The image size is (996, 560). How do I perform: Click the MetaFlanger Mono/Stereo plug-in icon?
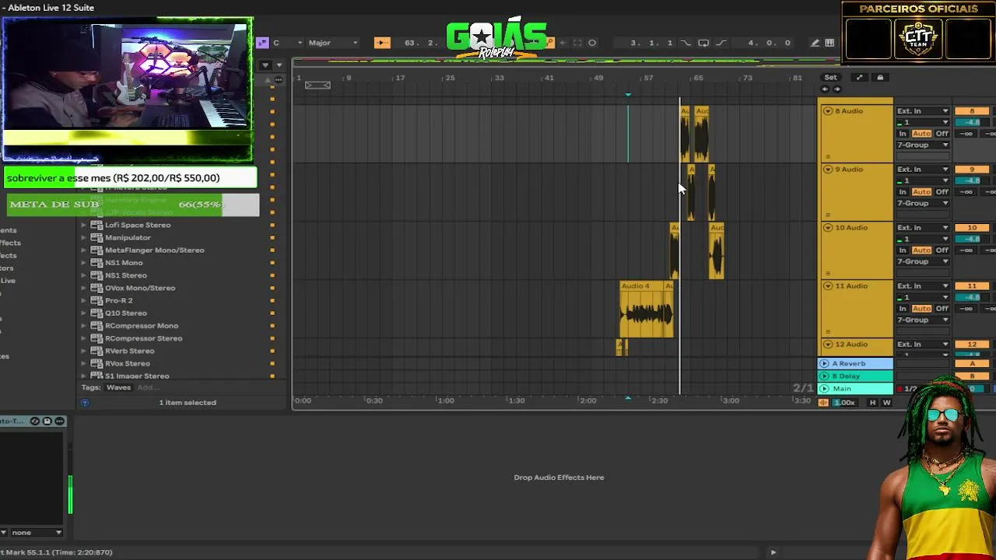(96, 250)
